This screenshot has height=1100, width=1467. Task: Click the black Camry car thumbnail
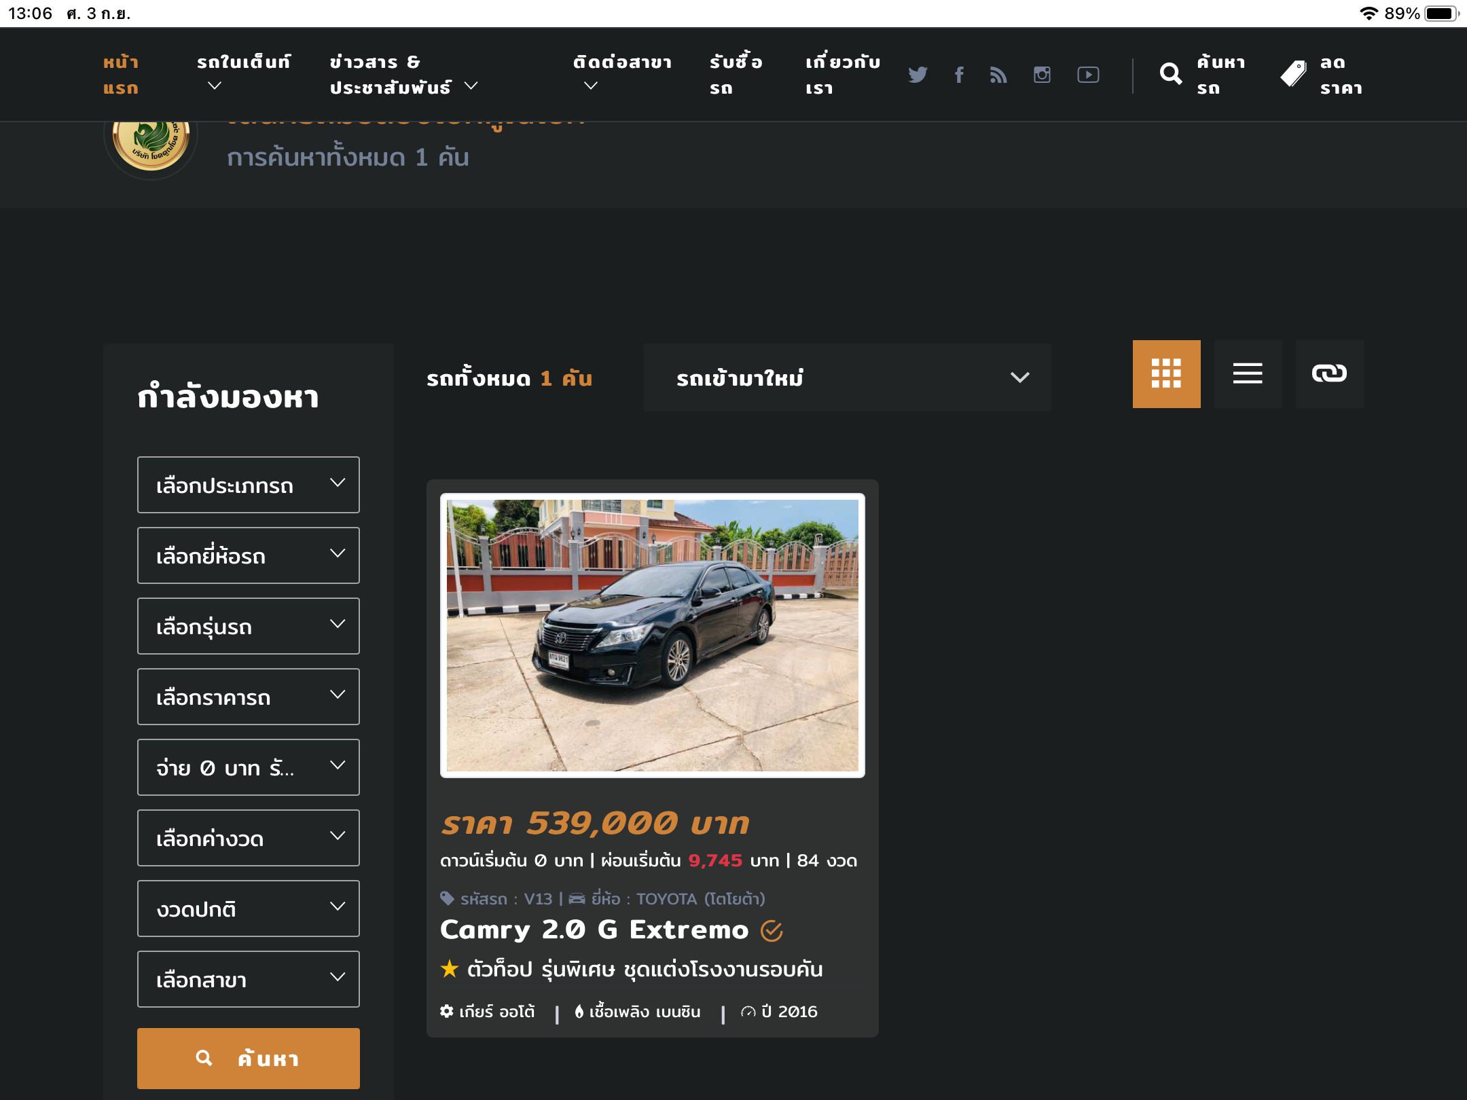click(x=652, y=635)
